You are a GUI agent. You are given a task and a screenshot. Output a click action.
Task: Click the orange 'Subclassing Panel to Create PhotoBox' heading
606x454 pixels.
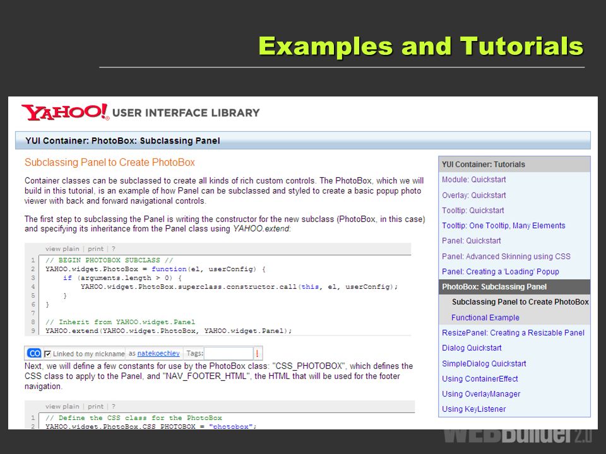coord(110,162)
